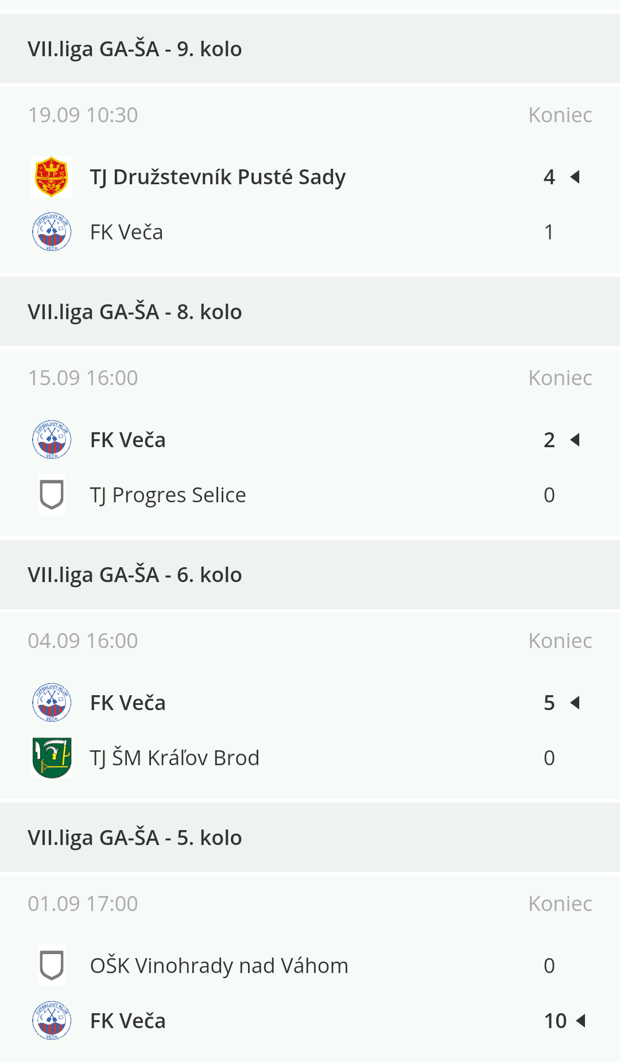Image resolution: width=620 pixels, height=1062 pixels.
Task: Open the TJ Družstevník Pusté Sady team name
Action: [218, 177]
